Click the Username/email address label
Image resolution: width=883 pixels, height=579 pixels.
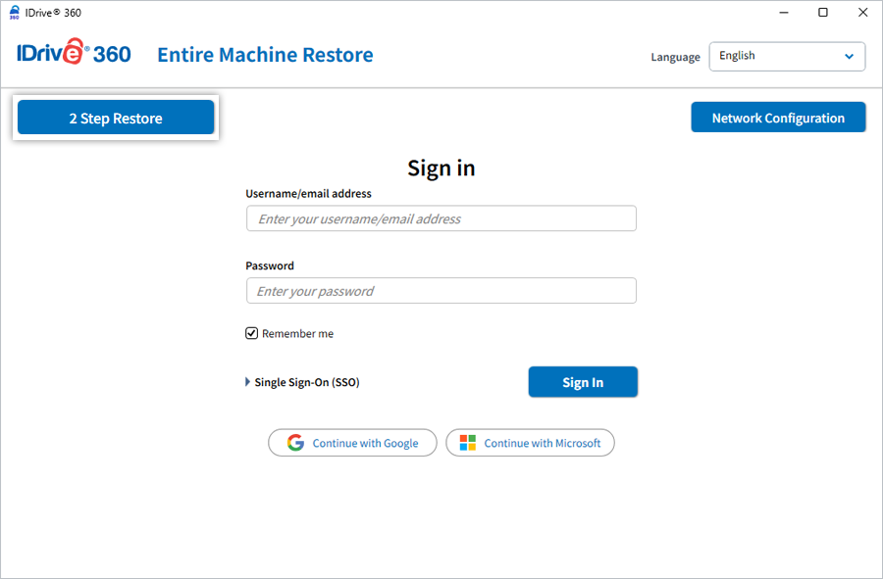(x=309, y=193)
